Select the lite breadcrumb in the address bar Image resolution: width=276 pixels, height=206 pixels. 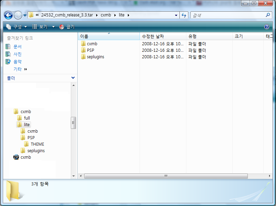point(122,15)
